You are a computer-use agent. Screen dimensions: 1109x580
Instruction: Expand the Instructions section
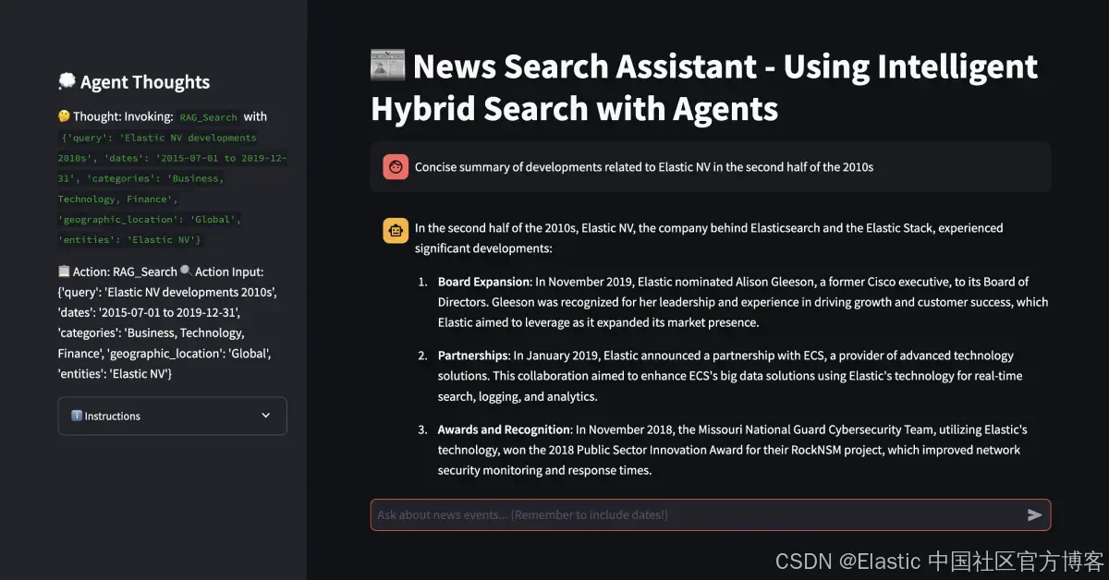pyautogui.click(x=172, y=416)
